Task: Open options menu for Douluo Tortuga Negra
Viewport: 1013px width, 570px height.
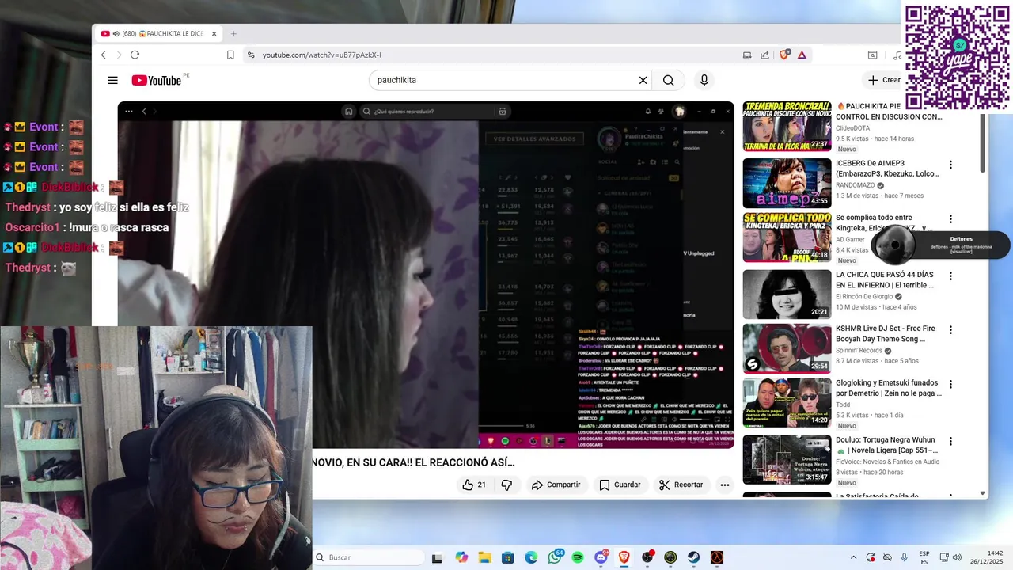Action: click(x=950, y=441)
